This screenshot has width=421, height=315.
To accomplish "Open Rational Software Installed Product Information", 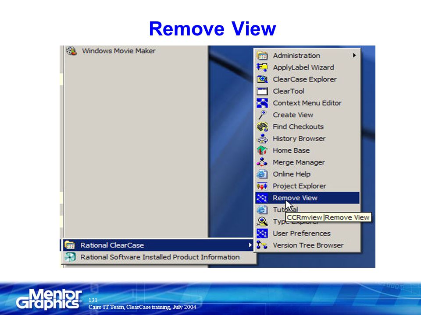I will pyautogui.click(x=158, y=257).
